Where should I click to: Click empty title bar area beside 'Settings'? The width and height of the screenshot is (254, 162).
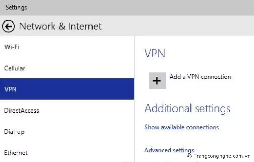click(x=137, y=7)
